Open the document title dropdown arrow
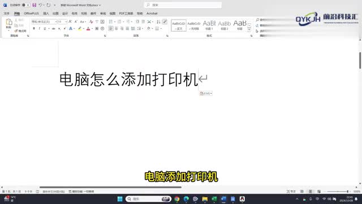362x204 pixels. (x=100, y=5)
